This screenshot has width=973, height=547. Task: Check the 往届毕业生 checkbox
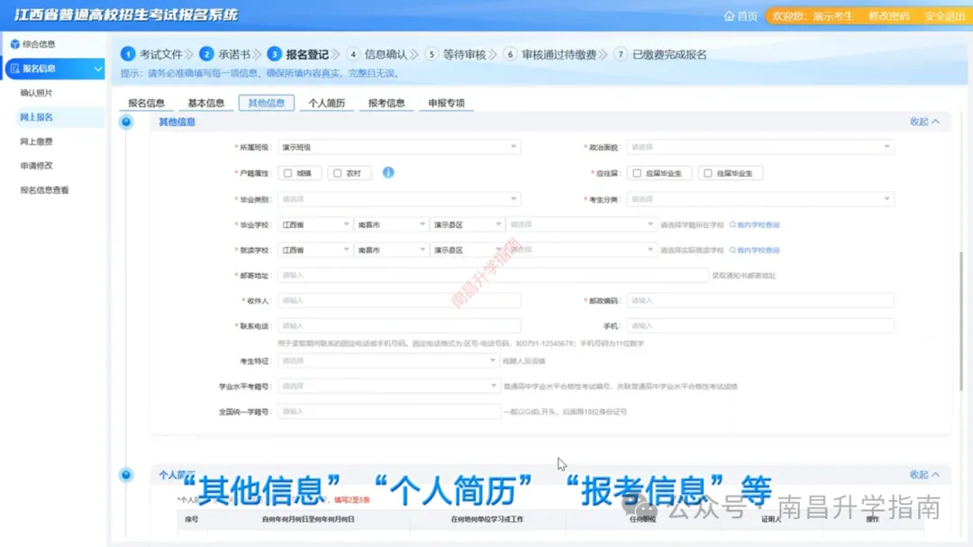pos(708,173)
